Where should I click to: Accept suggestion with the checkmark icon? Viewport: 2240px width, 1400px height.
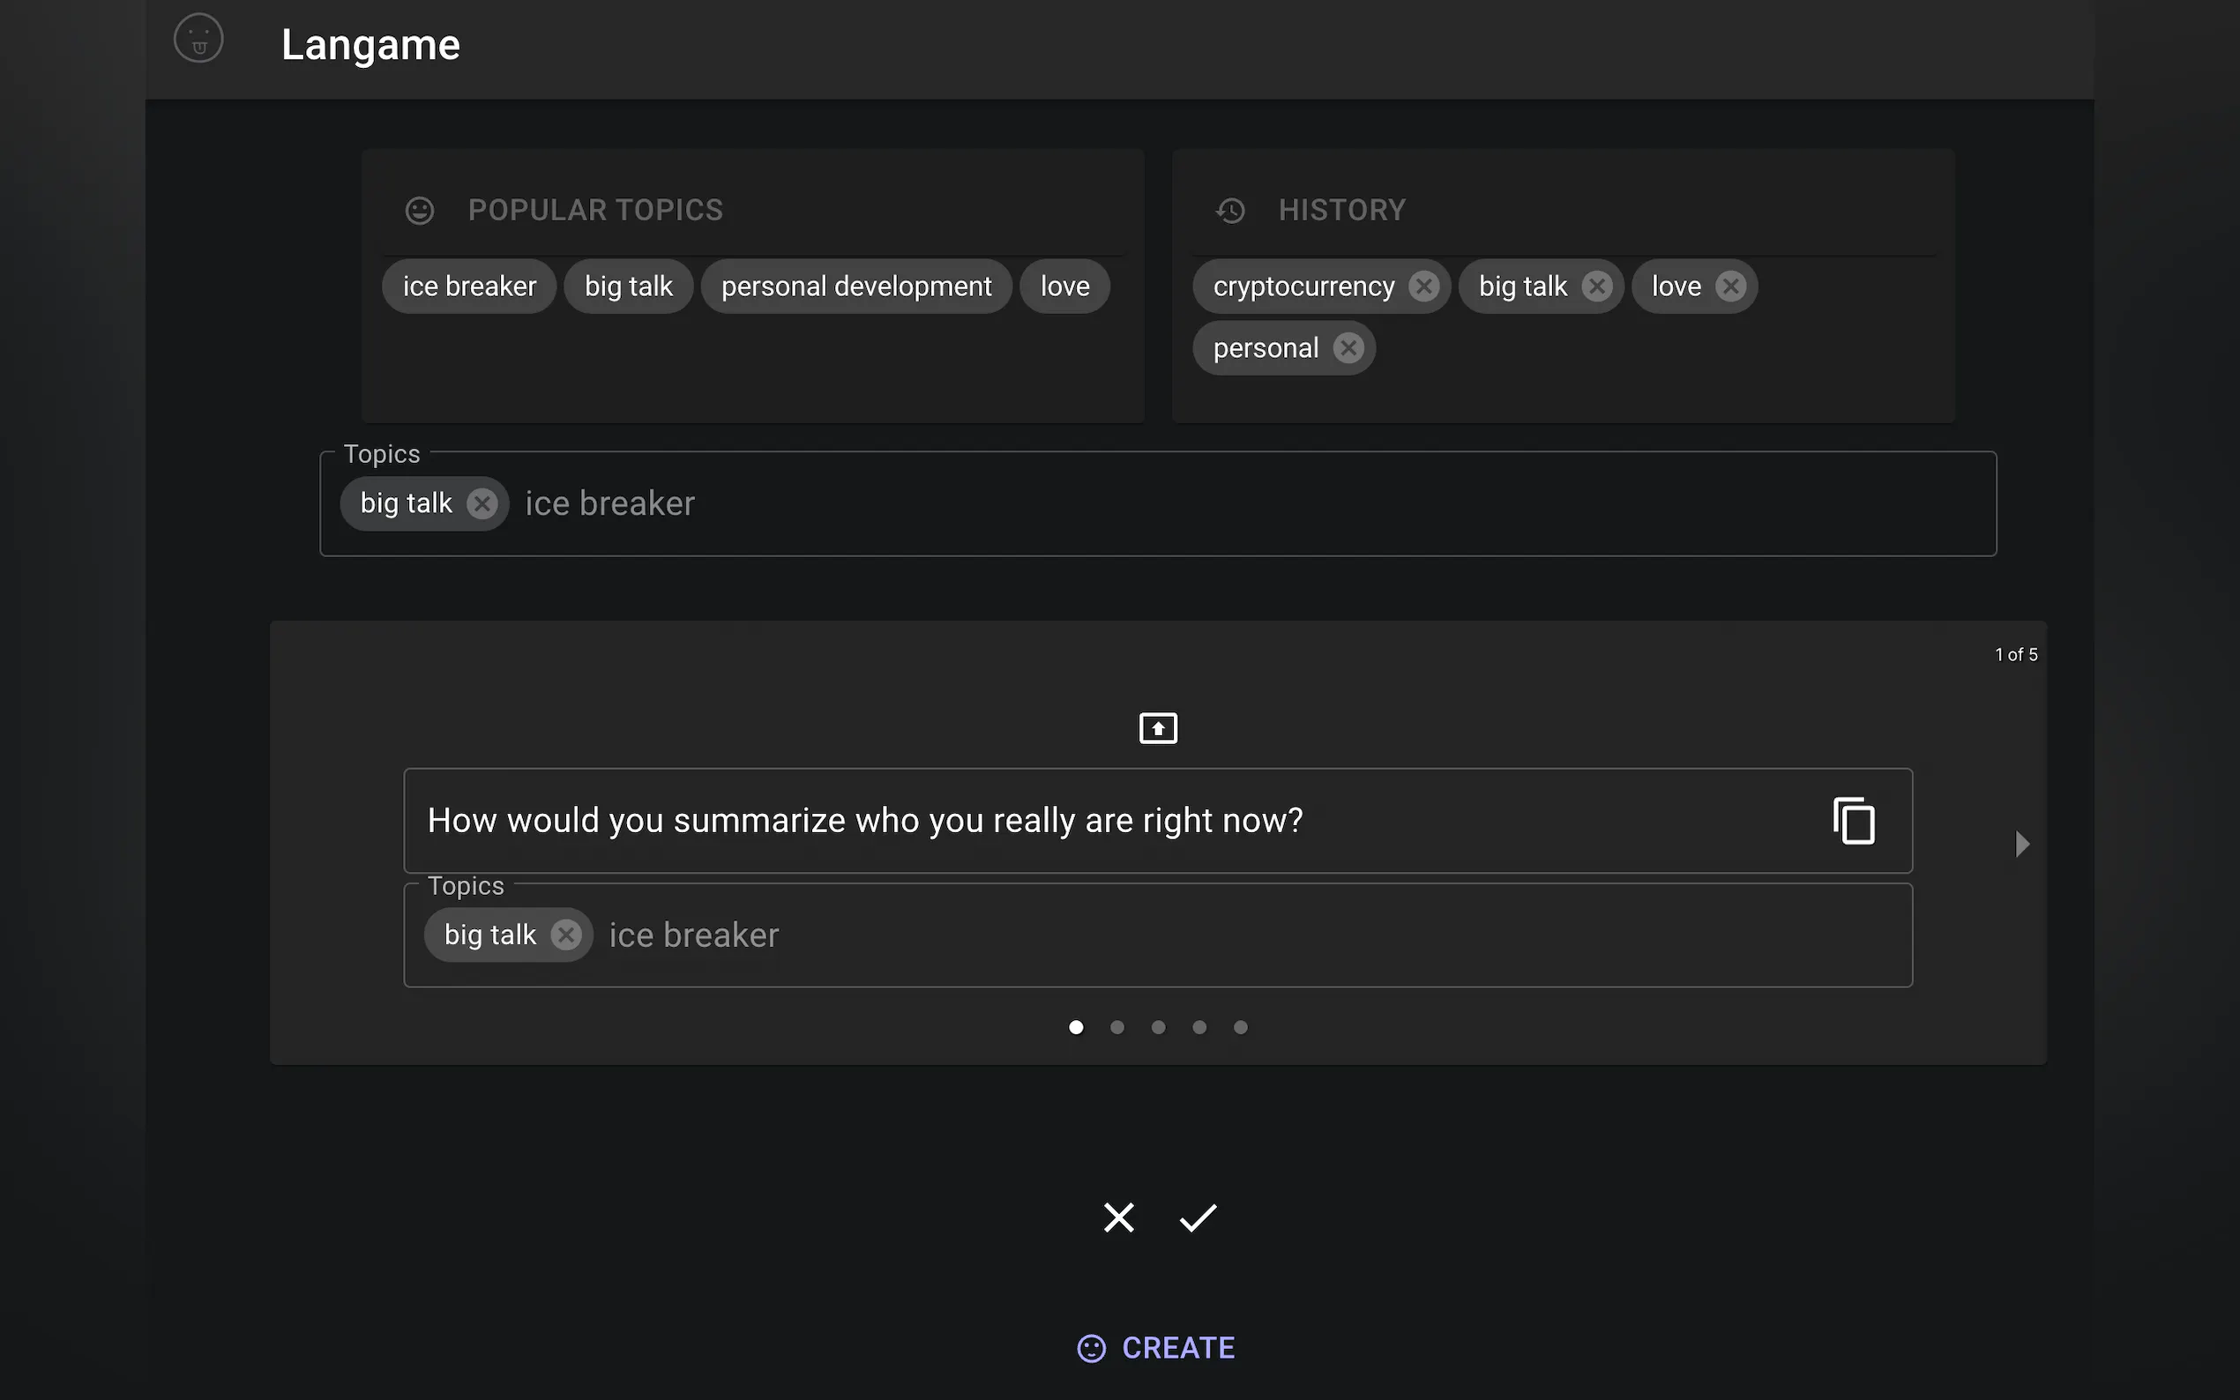click(x=1198, y=1218)
